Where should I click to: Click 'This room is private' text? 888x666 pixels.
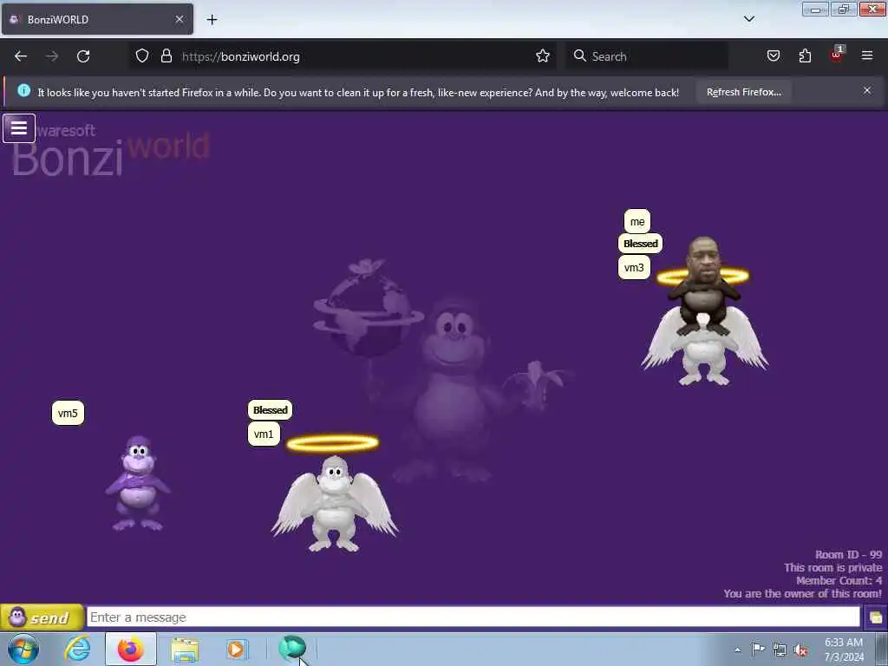click(x=833, y=567)
